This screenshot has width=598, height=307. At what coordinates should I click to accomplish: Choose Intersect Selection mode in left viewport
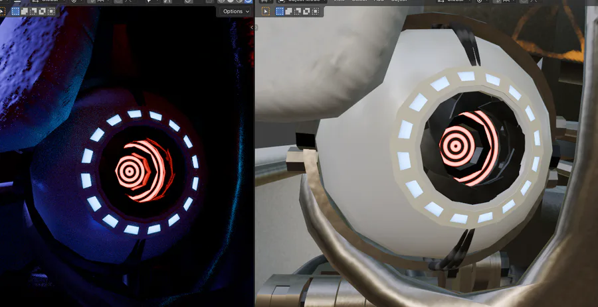click(51, 11)
